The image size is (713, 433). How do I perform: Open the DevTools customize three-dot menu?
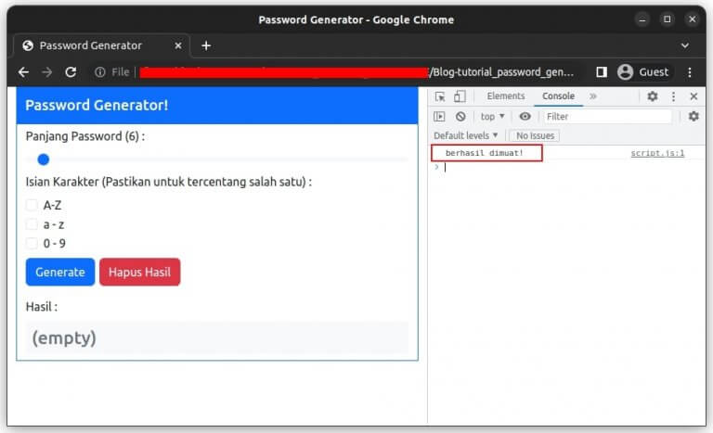tap(673, 96)
